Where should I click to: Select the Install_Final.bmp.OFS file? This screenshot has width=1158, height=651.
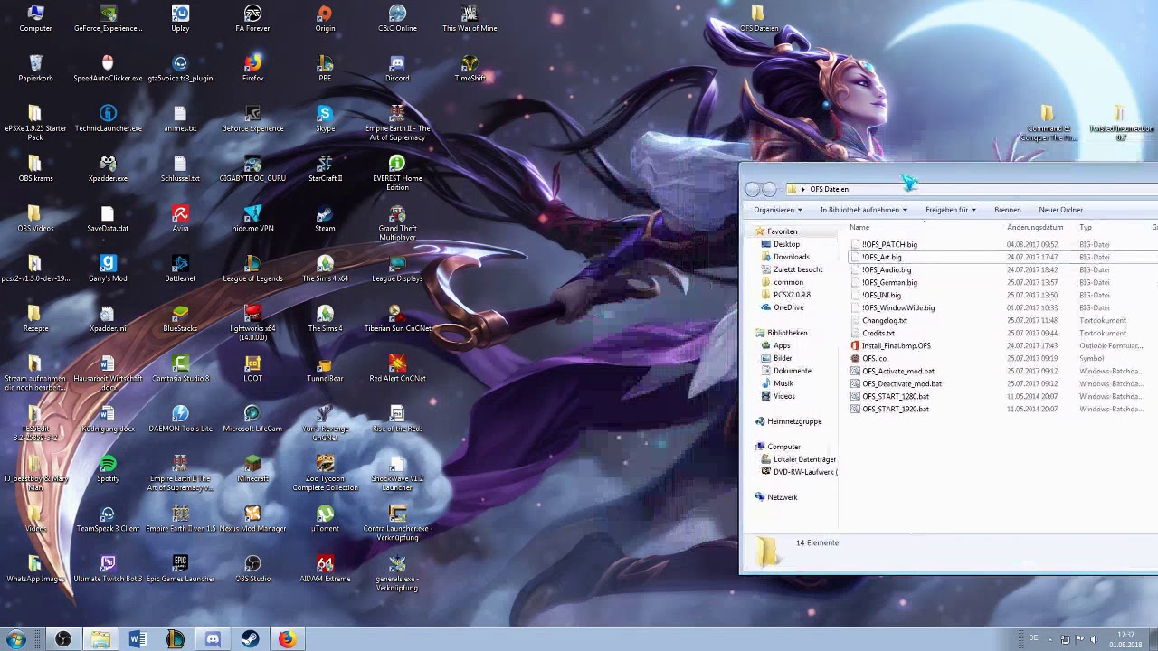[x=896, y=345]
